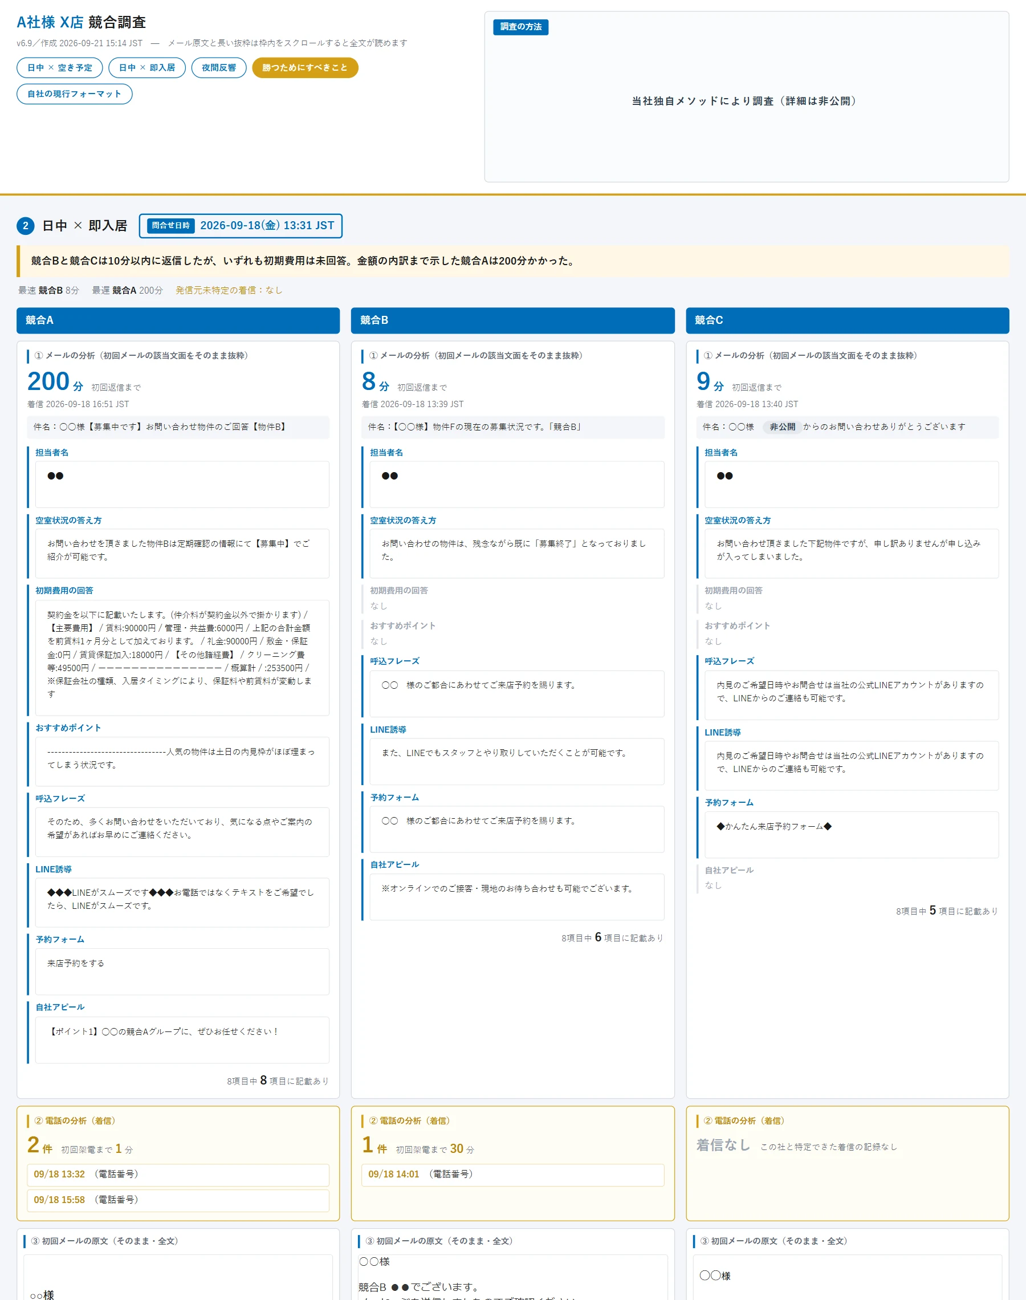
Task: Click 競合A's LINE誘導 excerpt with ◆◆◆
Action: click(182, 903)
